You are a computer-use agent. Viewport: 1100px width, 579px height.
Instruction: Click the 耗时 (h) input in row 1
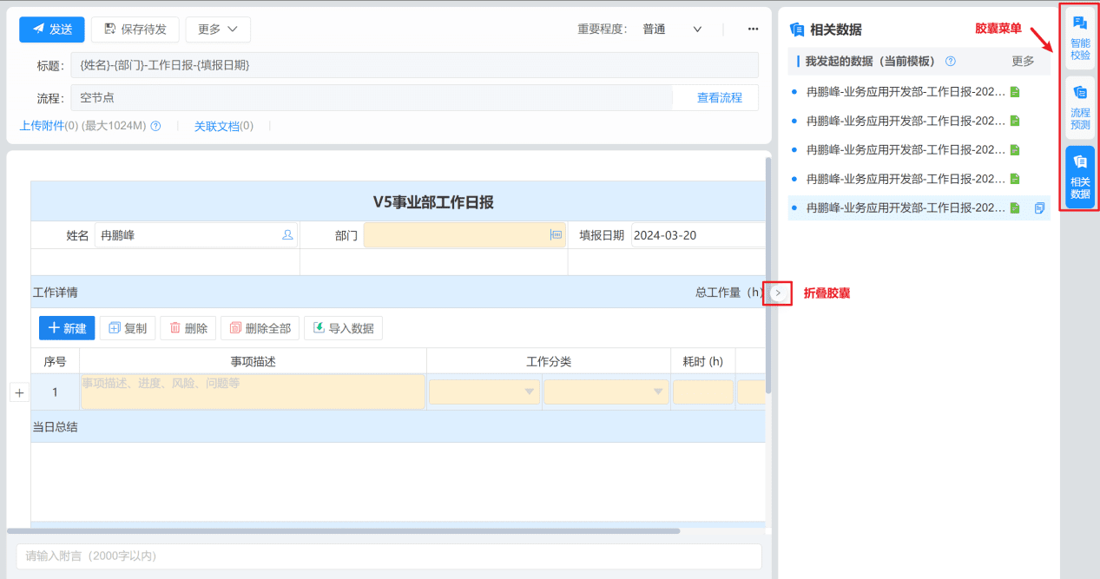(x=703, y=391)
